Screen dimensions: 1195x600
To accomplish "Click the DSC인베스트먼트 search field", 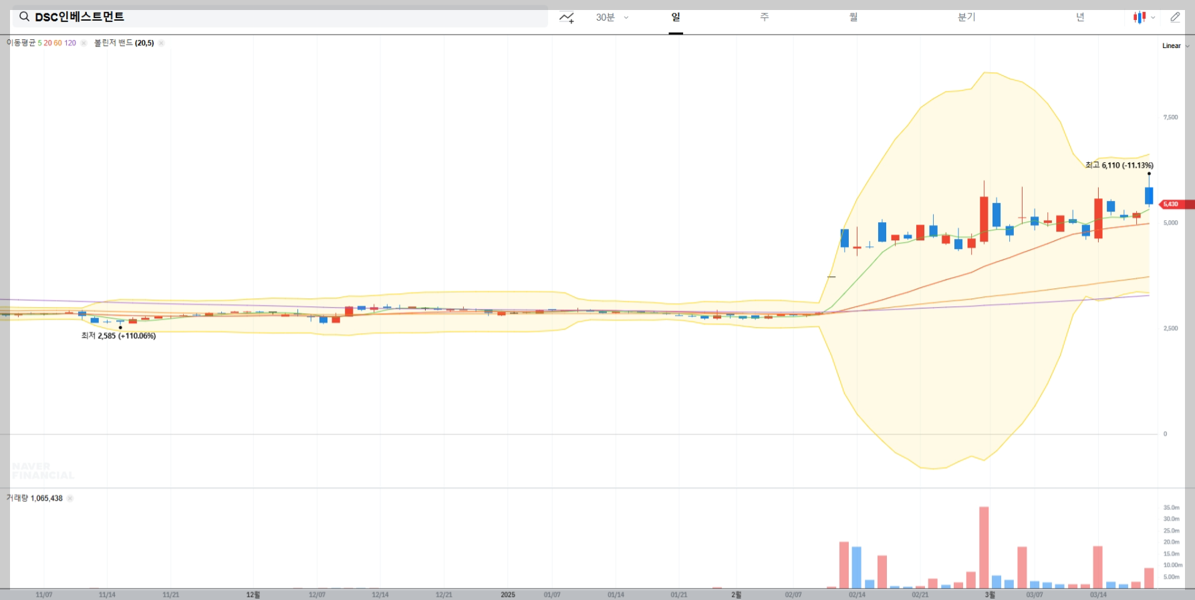I will pos(281,17).
